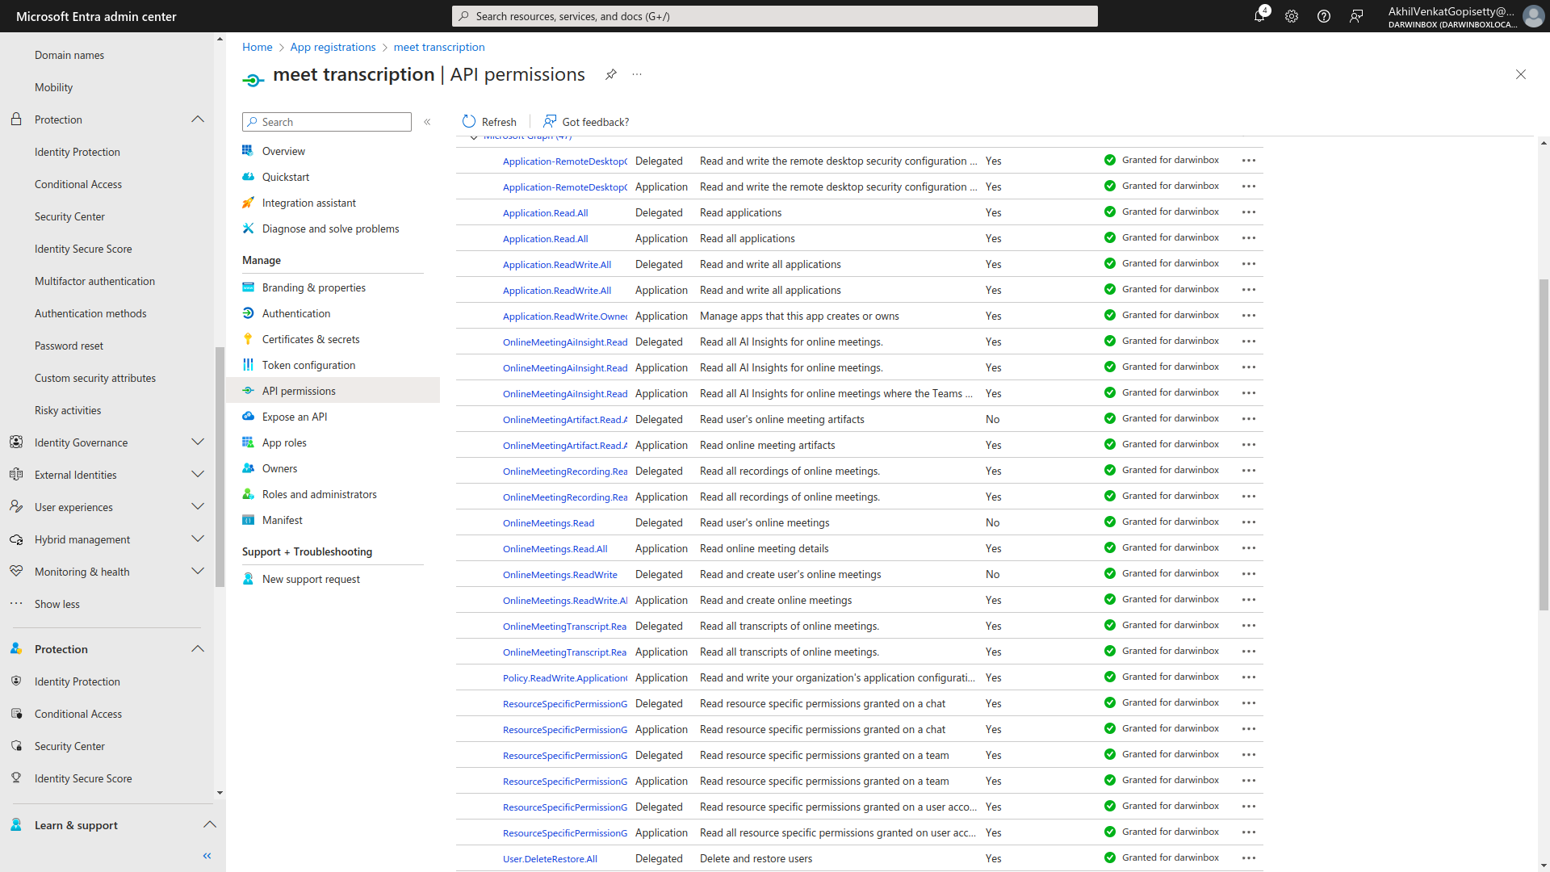Open Risky activities
This screenshot has height=872, width=1550.
coord(68,410)
